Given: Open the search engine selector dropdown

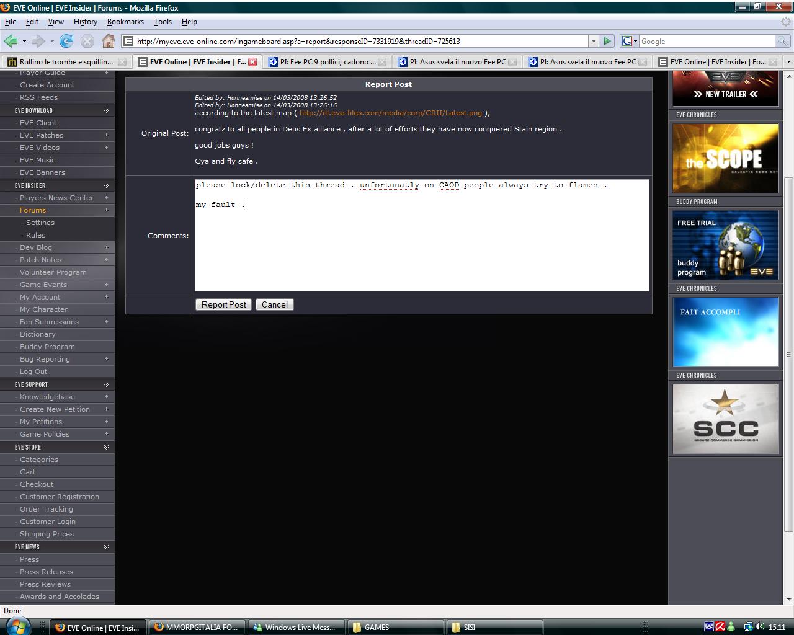Looking at the screenshot, I should click(630, 41).
